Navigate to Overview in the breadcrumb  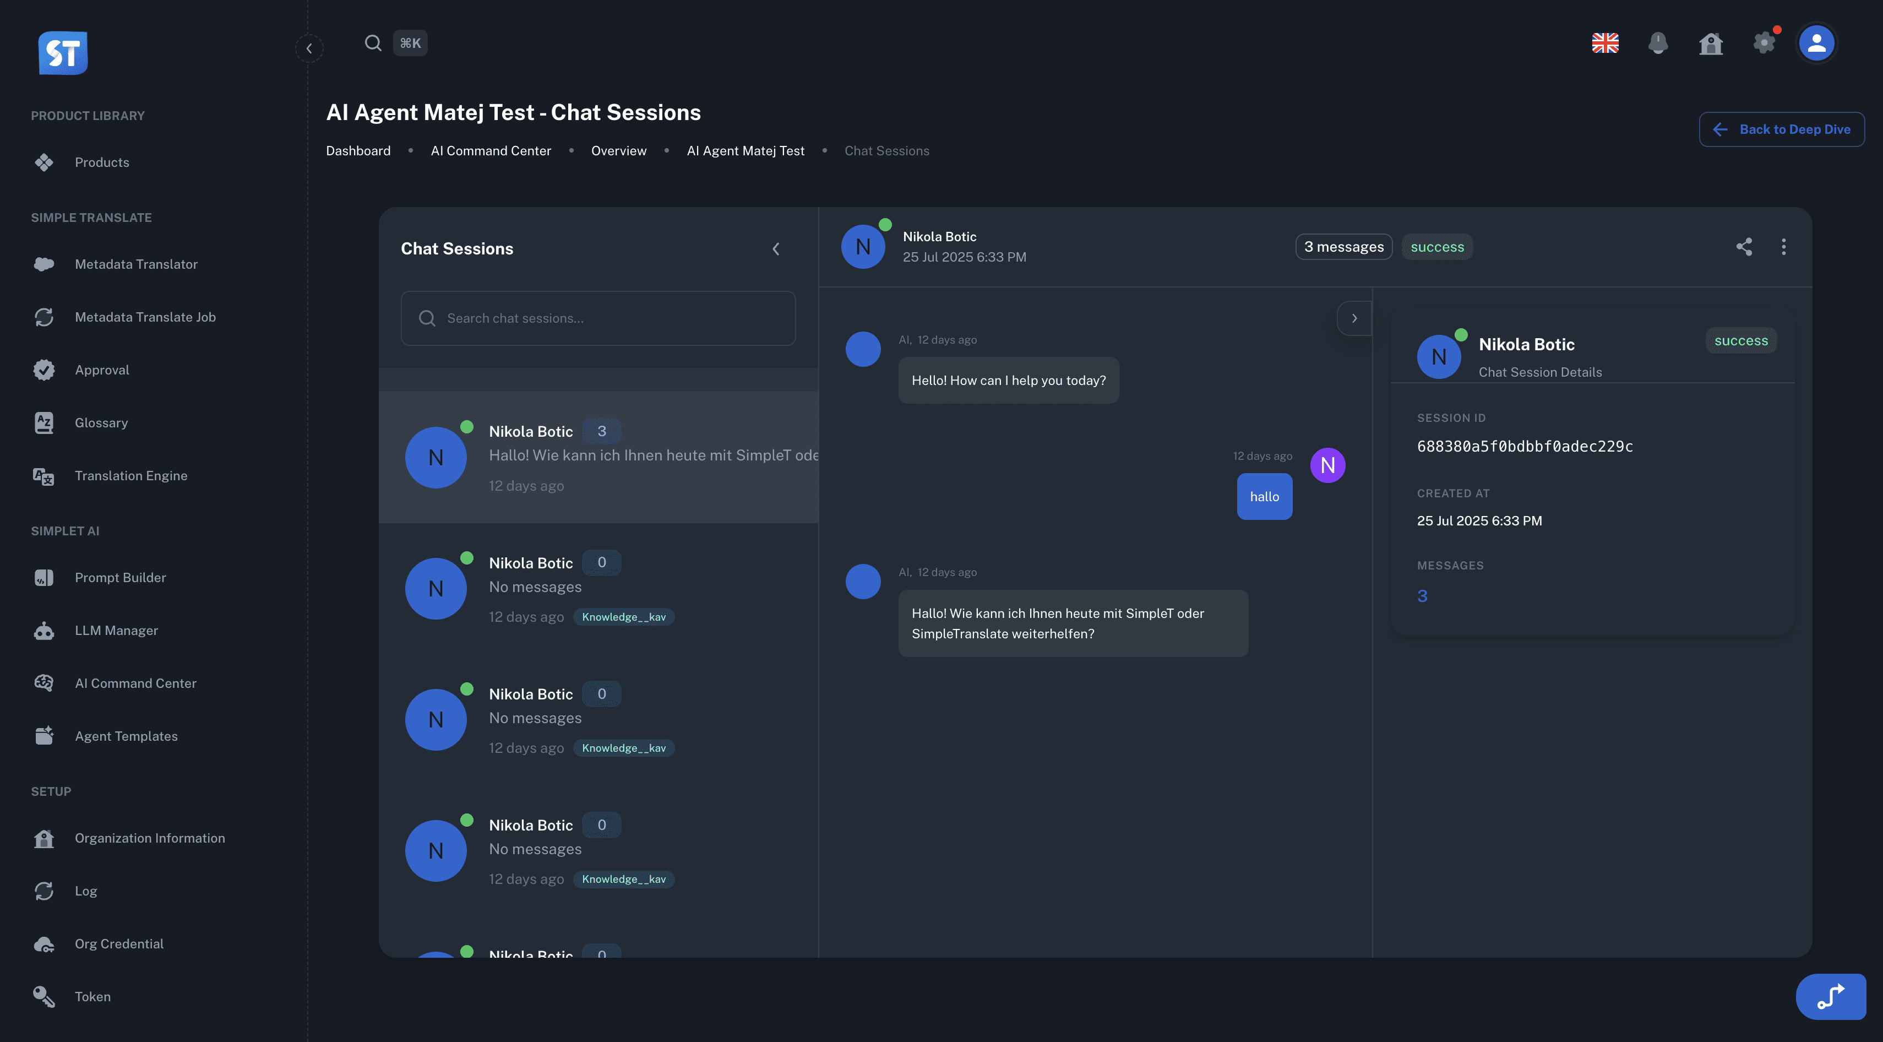(x=618, y=151)
